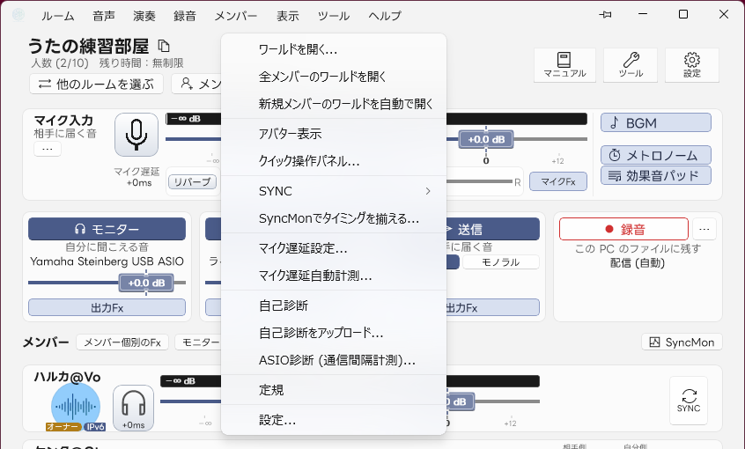Click ハルカ@Vo waveform avatar
This screenshot has width=745, height=449.
(76, 406)
